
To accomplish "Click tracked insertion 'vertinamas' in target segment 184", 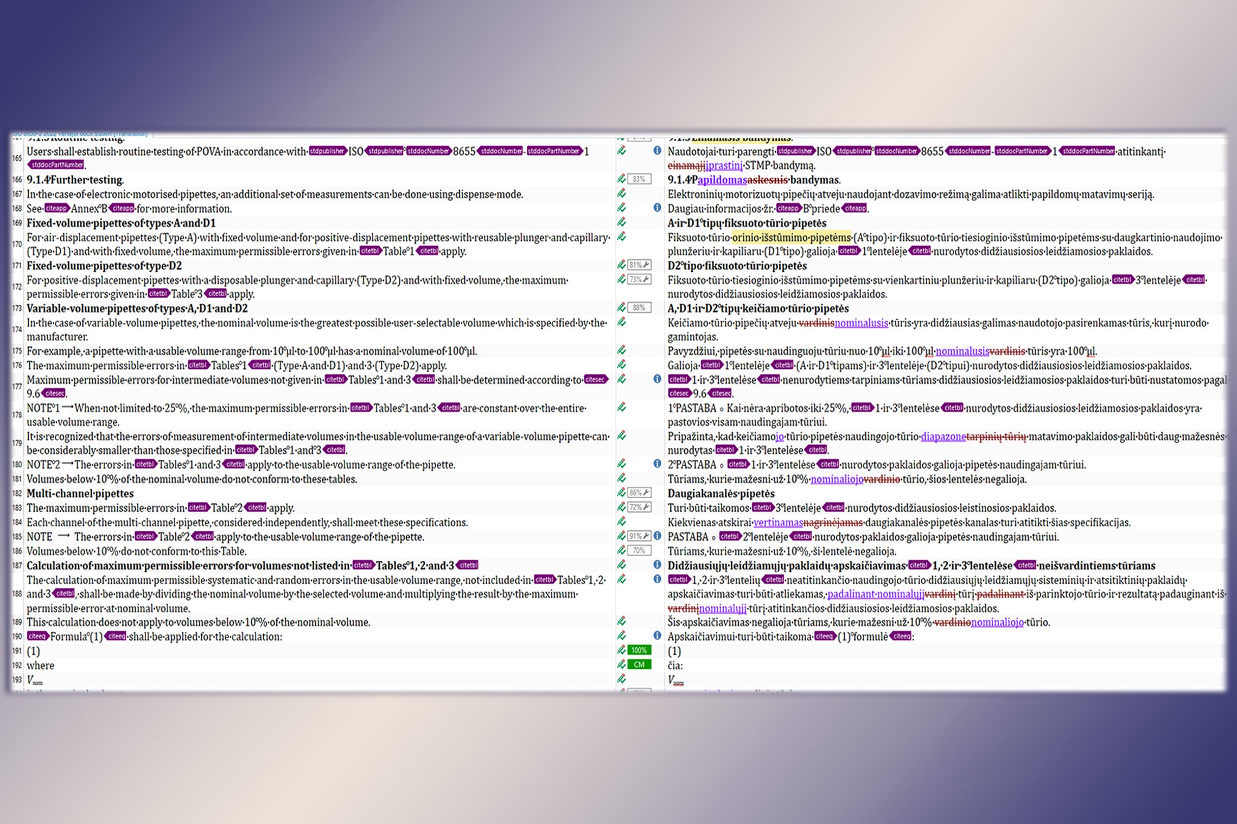I will pos(778,523).
